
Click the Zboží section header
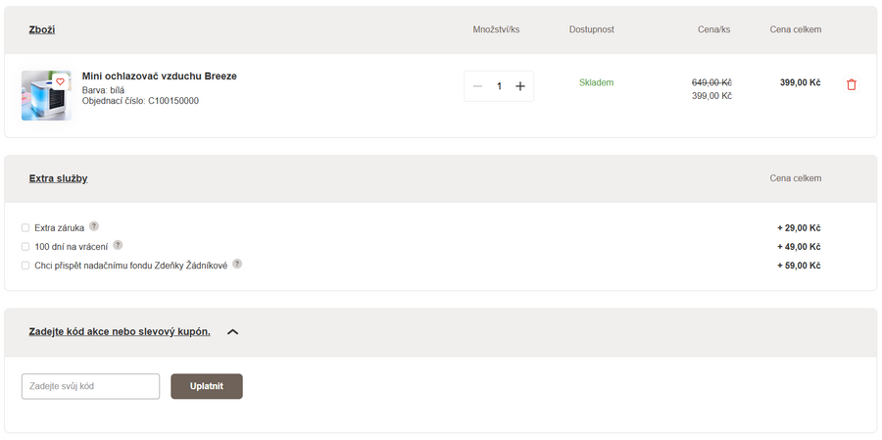tap(42, 29)
